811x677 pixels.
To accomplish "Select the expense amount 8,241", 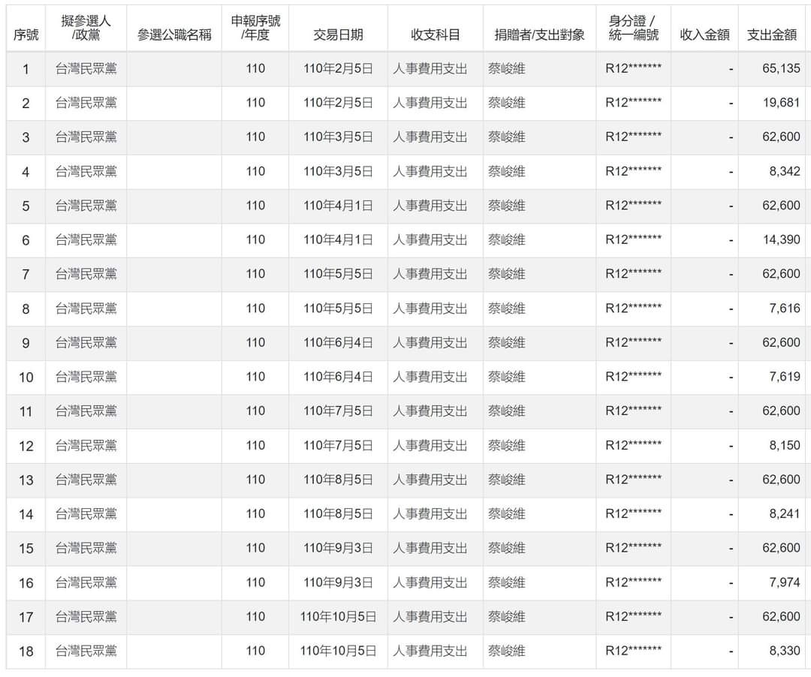I will 785,513.
